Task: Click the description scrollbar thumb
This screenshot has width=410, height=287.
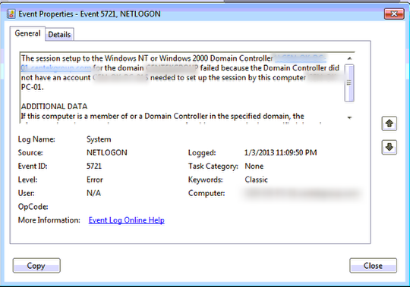Action: (x=349, y=83)
